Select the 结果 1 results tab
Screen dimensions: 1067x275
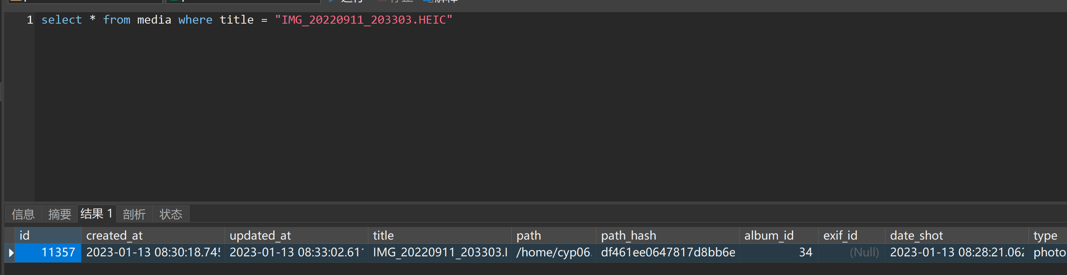tap(96, 214)
